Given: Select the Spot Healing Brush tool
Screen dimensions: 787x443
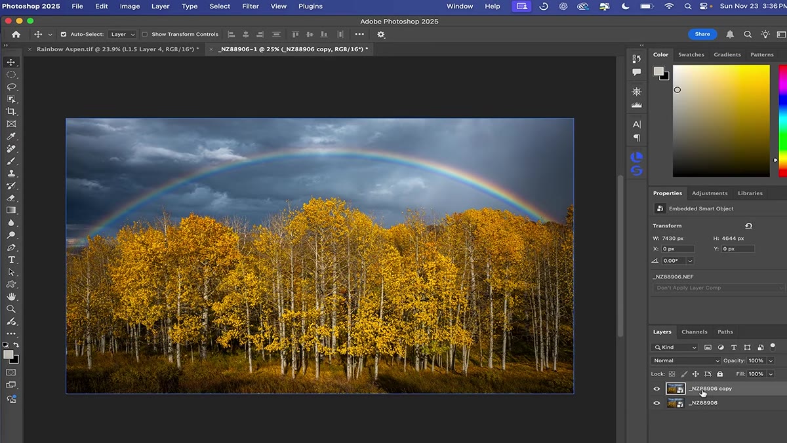Looking at the screenshot, I should pos(11,149).
